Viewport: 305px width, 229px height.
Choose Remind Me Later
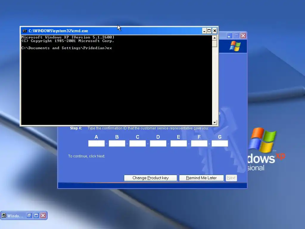(x=201, y=178)
